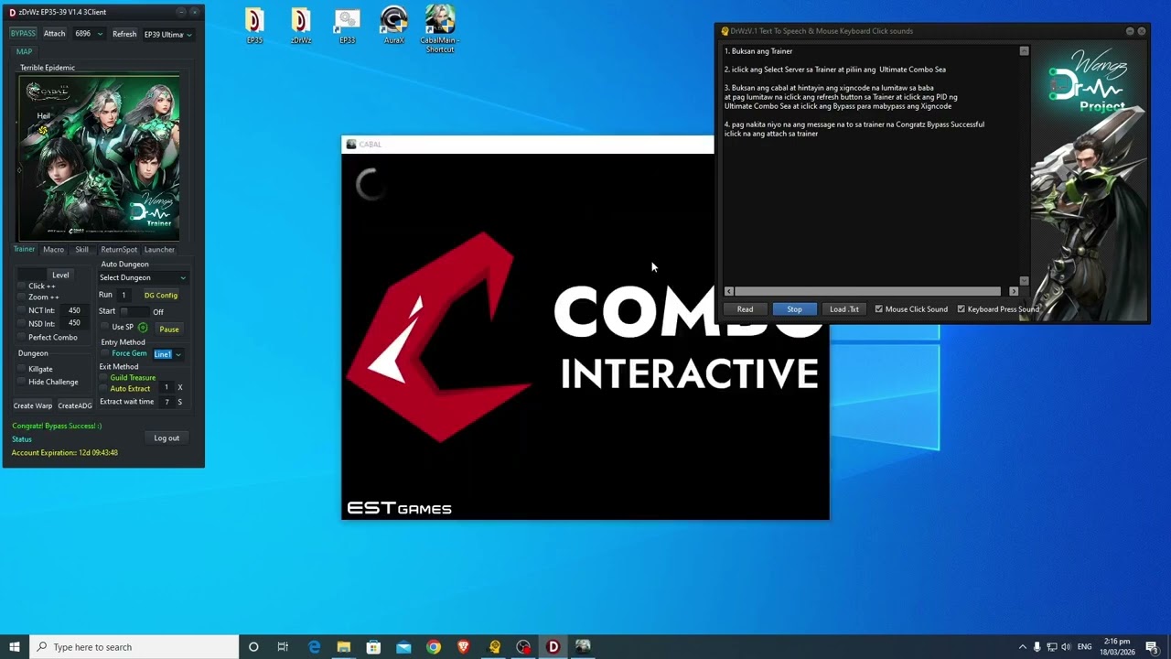
Task: Open the zDrWz desktop shortcut icon
Action: (x=301, y=25)
